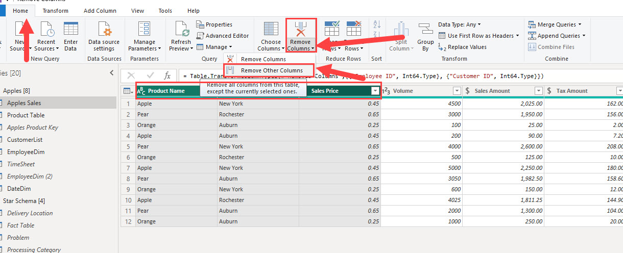Click the Split Column icon
This screenshot has width=623, height=253.
[x=401, y=29]
